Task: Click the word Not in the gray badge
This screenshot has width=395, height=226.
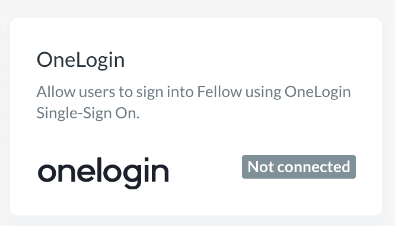Action: coord(260,167)
